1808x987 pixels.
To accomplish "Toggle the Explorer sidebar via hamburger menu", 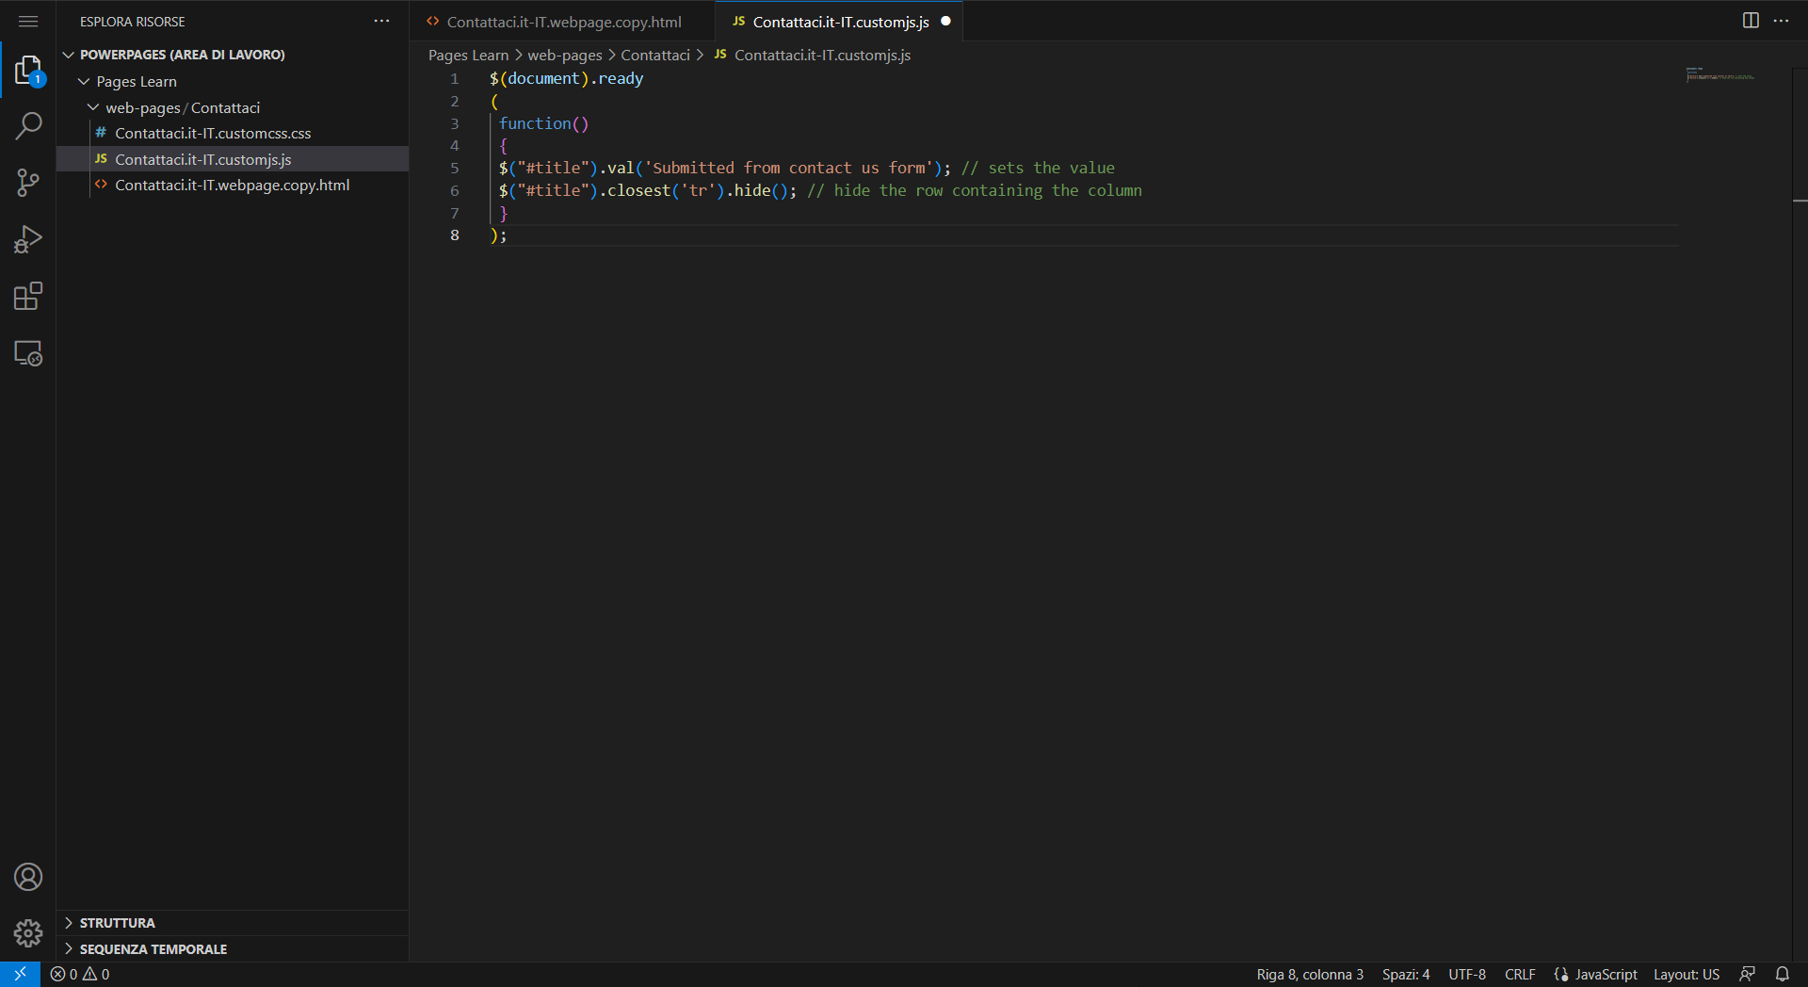I will pos(28,21).
